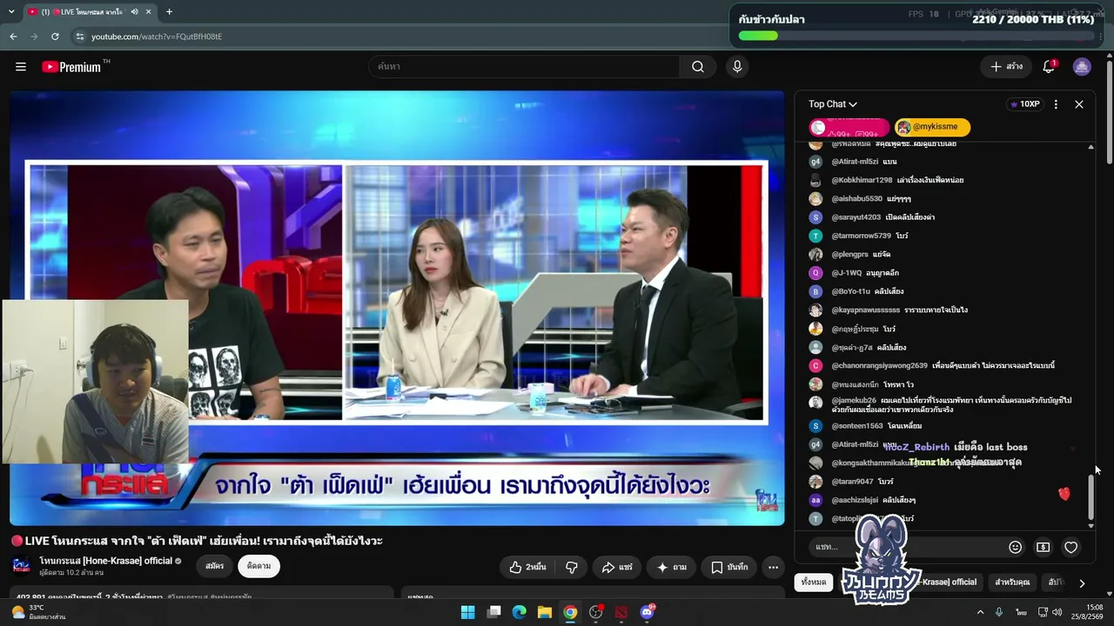The height and width of the screenshot is (626, 1114).
Task: Share the live video
Action: [x=617, y=567]
